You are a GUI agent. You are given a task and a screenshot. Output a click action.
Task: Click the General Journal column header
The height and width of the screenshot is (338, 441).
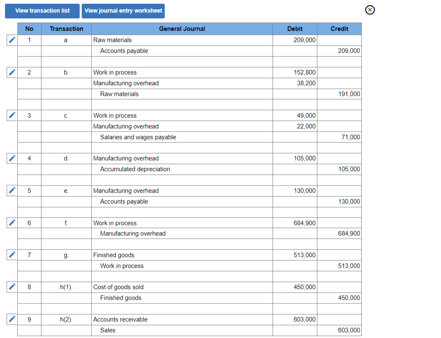tap(182, 29)
